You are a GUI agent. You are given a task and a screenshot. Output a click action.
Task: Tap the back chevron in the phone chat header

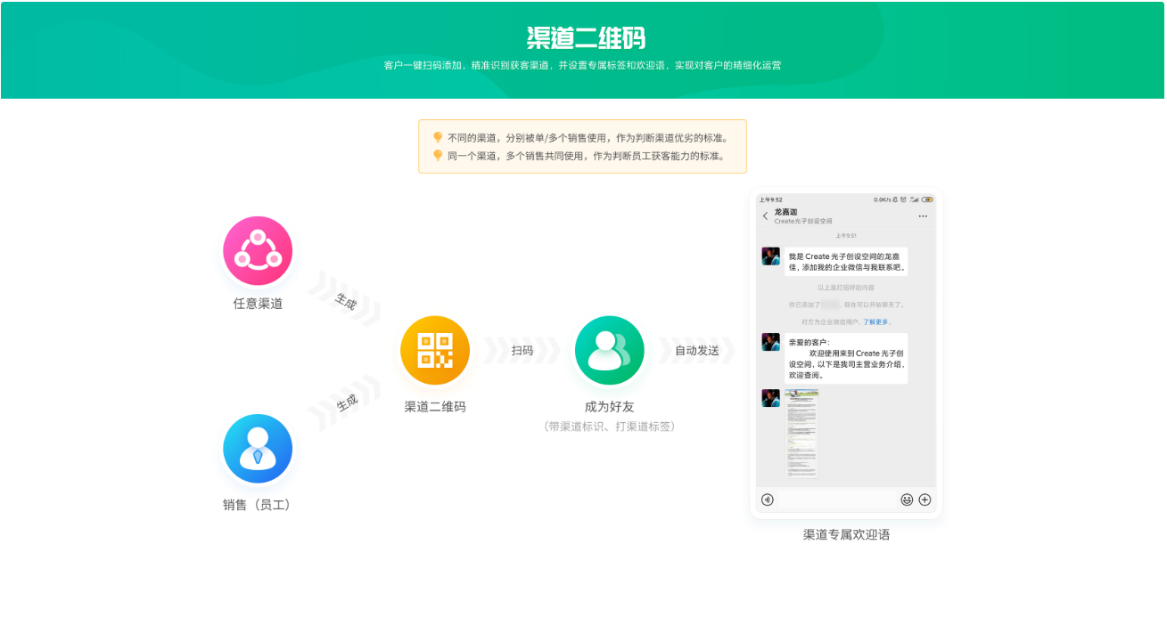click(765, 216)
